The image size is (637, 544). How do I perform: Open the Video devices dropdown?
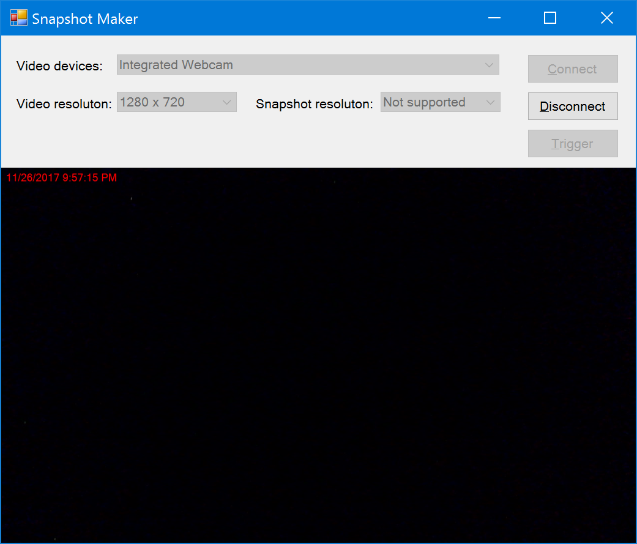(306, 64)
